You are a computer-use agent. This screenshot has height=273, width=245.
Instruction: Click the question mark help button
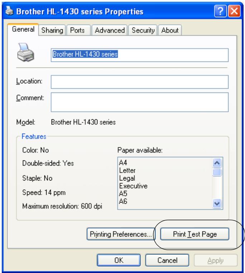pyautogui.click(x=220, y=11)
